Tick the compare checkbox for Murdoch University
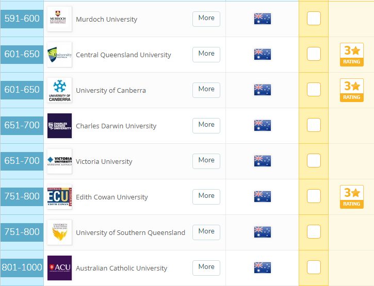Image resolution: width=374 pixels, height=286 pixels. pyautogui.click(x=314, y=19)
